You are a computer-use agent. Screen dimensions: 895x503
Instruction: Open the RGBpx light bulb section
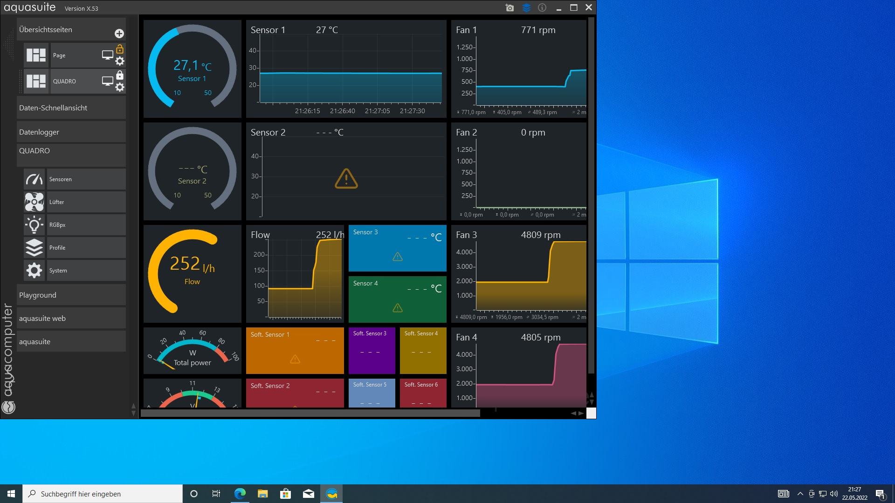pyautogui.click(x=34, y=225)
